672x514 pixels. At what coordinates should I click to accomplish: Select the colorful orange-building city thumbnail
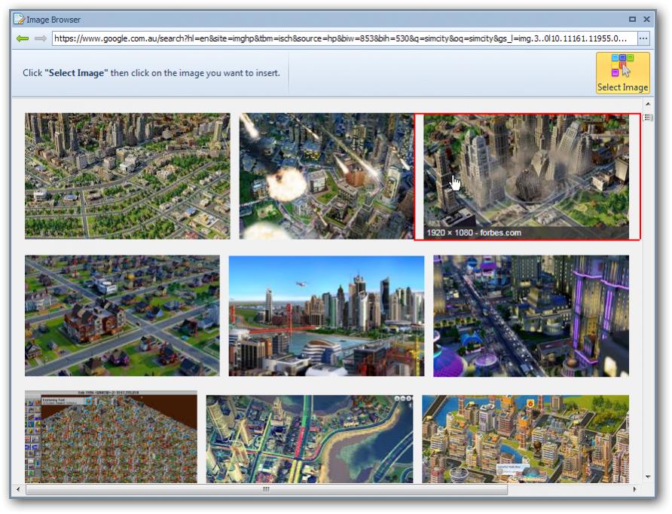525,439
